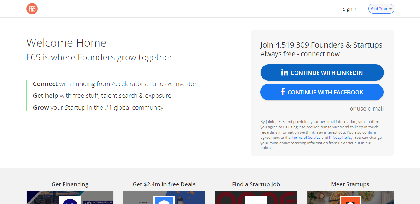Open the Privacy Policy link
The height and width of the screenshot is (204, 420).
(341, 138)
